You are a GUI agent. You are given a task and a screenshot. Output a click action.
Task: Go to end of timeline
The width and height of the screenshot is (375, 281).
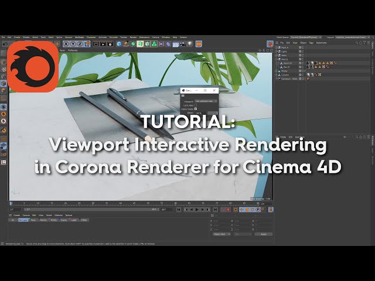pos(216,210)
